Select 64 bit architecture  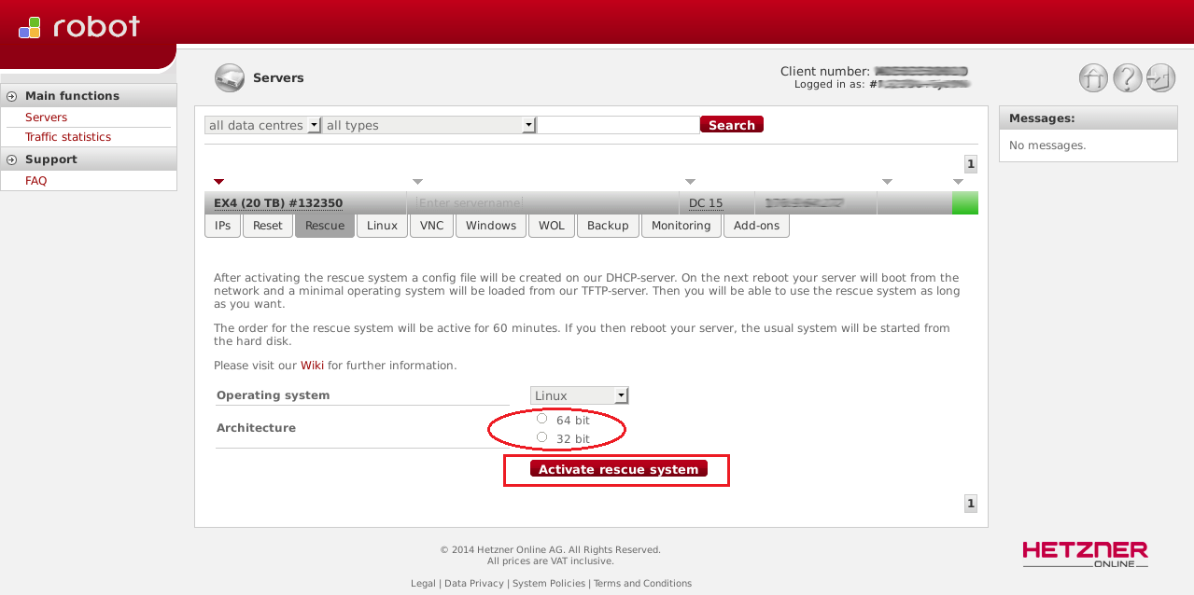tap(541, 419)
